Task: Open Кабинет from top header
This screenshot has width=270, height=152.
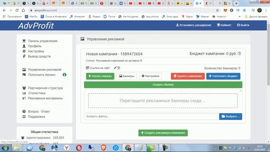Action: click(224, 25)
